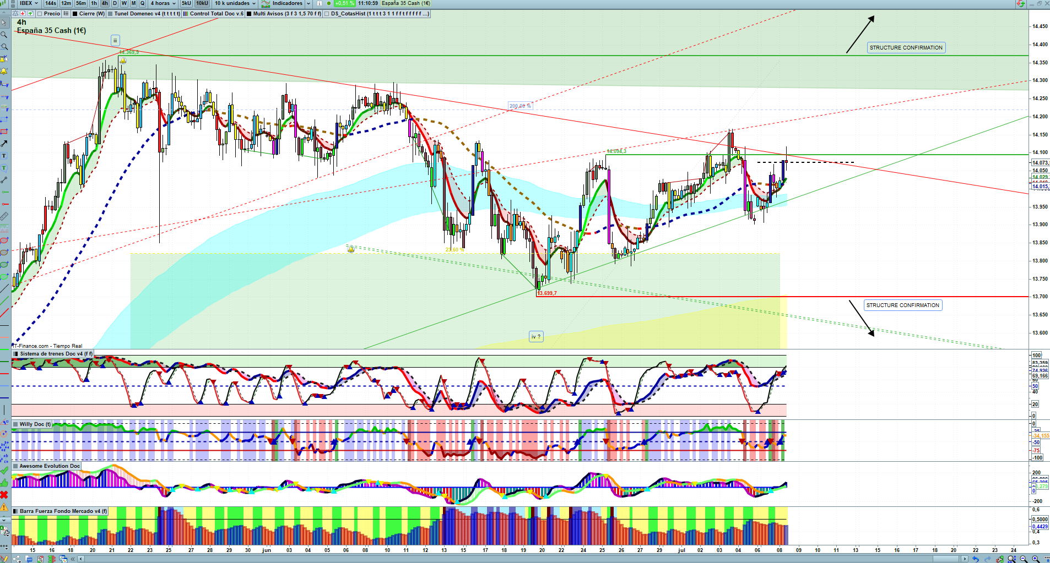Screen dimensions: 1050x563
Task: Toggle the DS_CotasHist checkbox
Action: (327, 14)
